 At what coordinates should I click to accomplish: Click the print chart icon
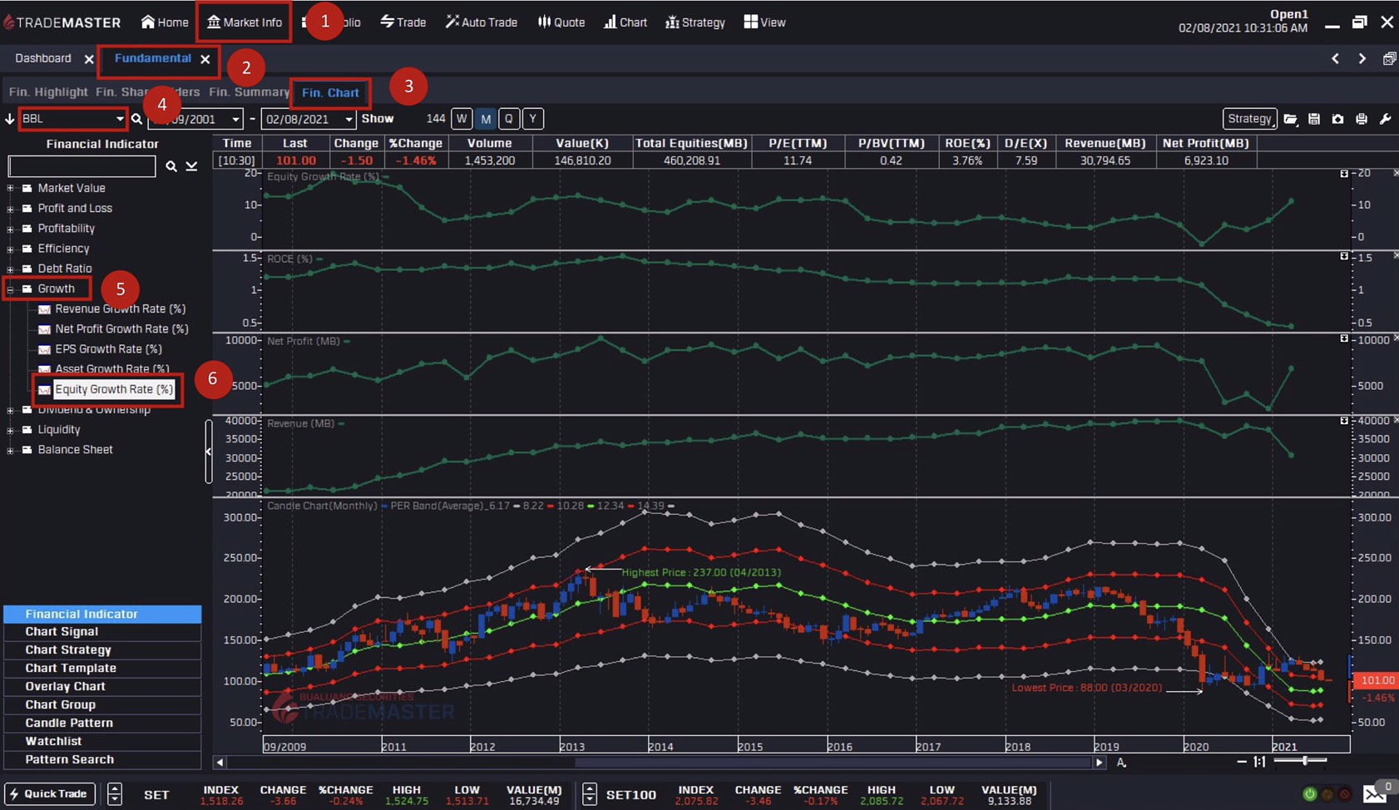(1362, 119)
